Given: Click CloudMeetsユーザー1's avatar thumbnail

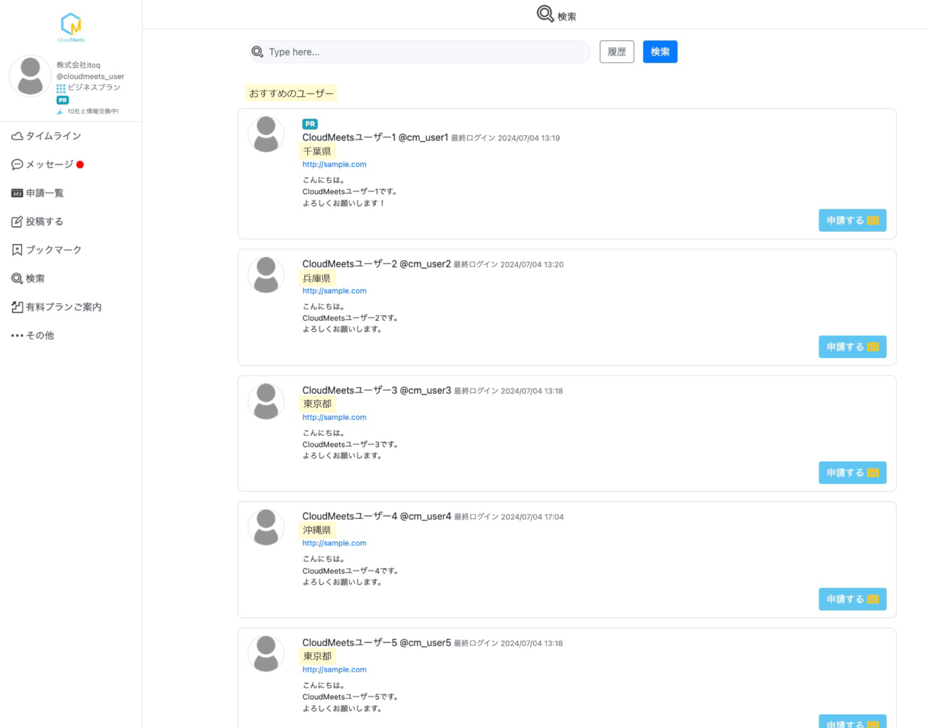Looking at the screenshot, I should [x=266, y=135].
